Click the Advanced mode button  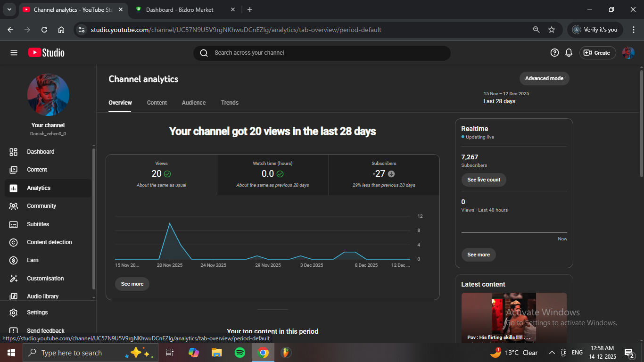(x=544, y=78)
